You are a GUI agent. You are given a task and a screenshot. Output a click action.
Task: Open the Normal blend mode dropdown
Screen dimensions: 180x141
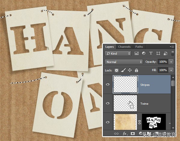(124, 62)
